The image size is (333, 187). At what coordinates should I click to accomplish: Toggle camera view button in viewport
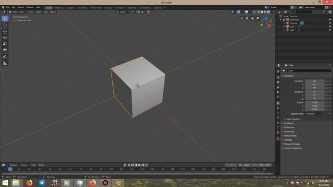[x=247, y=19]
